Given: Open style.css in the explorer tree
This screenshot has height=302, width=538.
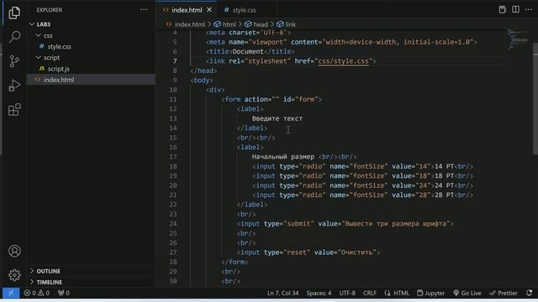Looking at the screenshot, I should click(x=60, y=46).
